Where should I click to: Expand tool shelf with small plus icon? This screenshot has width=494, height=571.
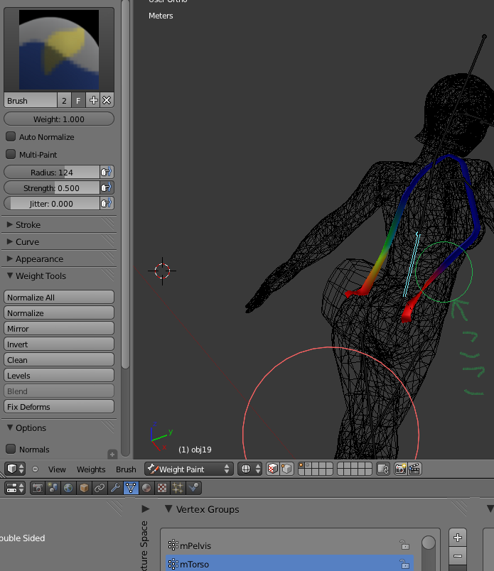[x=112, y=454]
